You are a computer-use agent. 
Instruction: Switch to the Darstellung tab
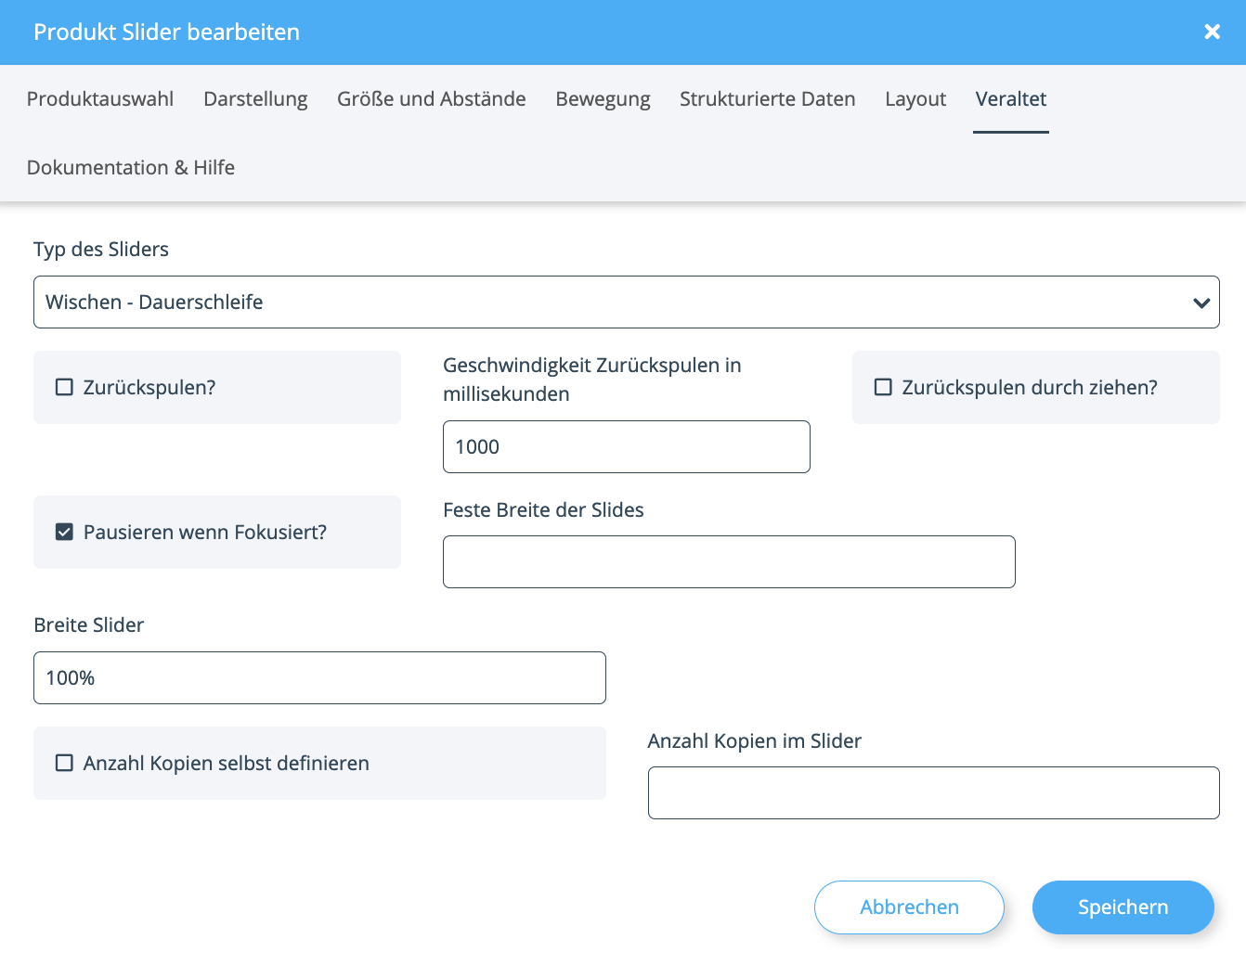255,99
